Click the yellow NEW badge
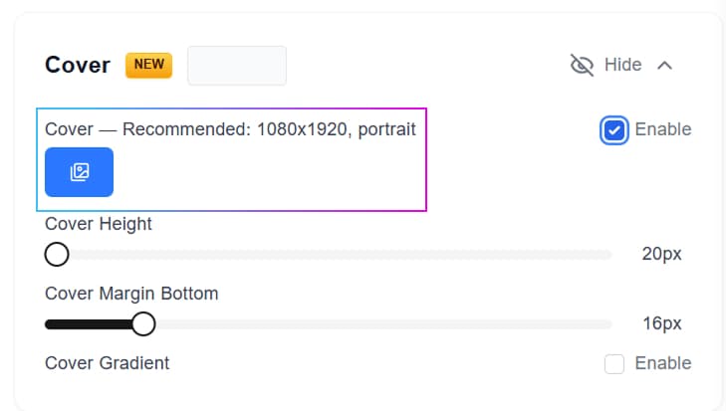This screenshot has width=726, height=411. click(x=148, y=66)
